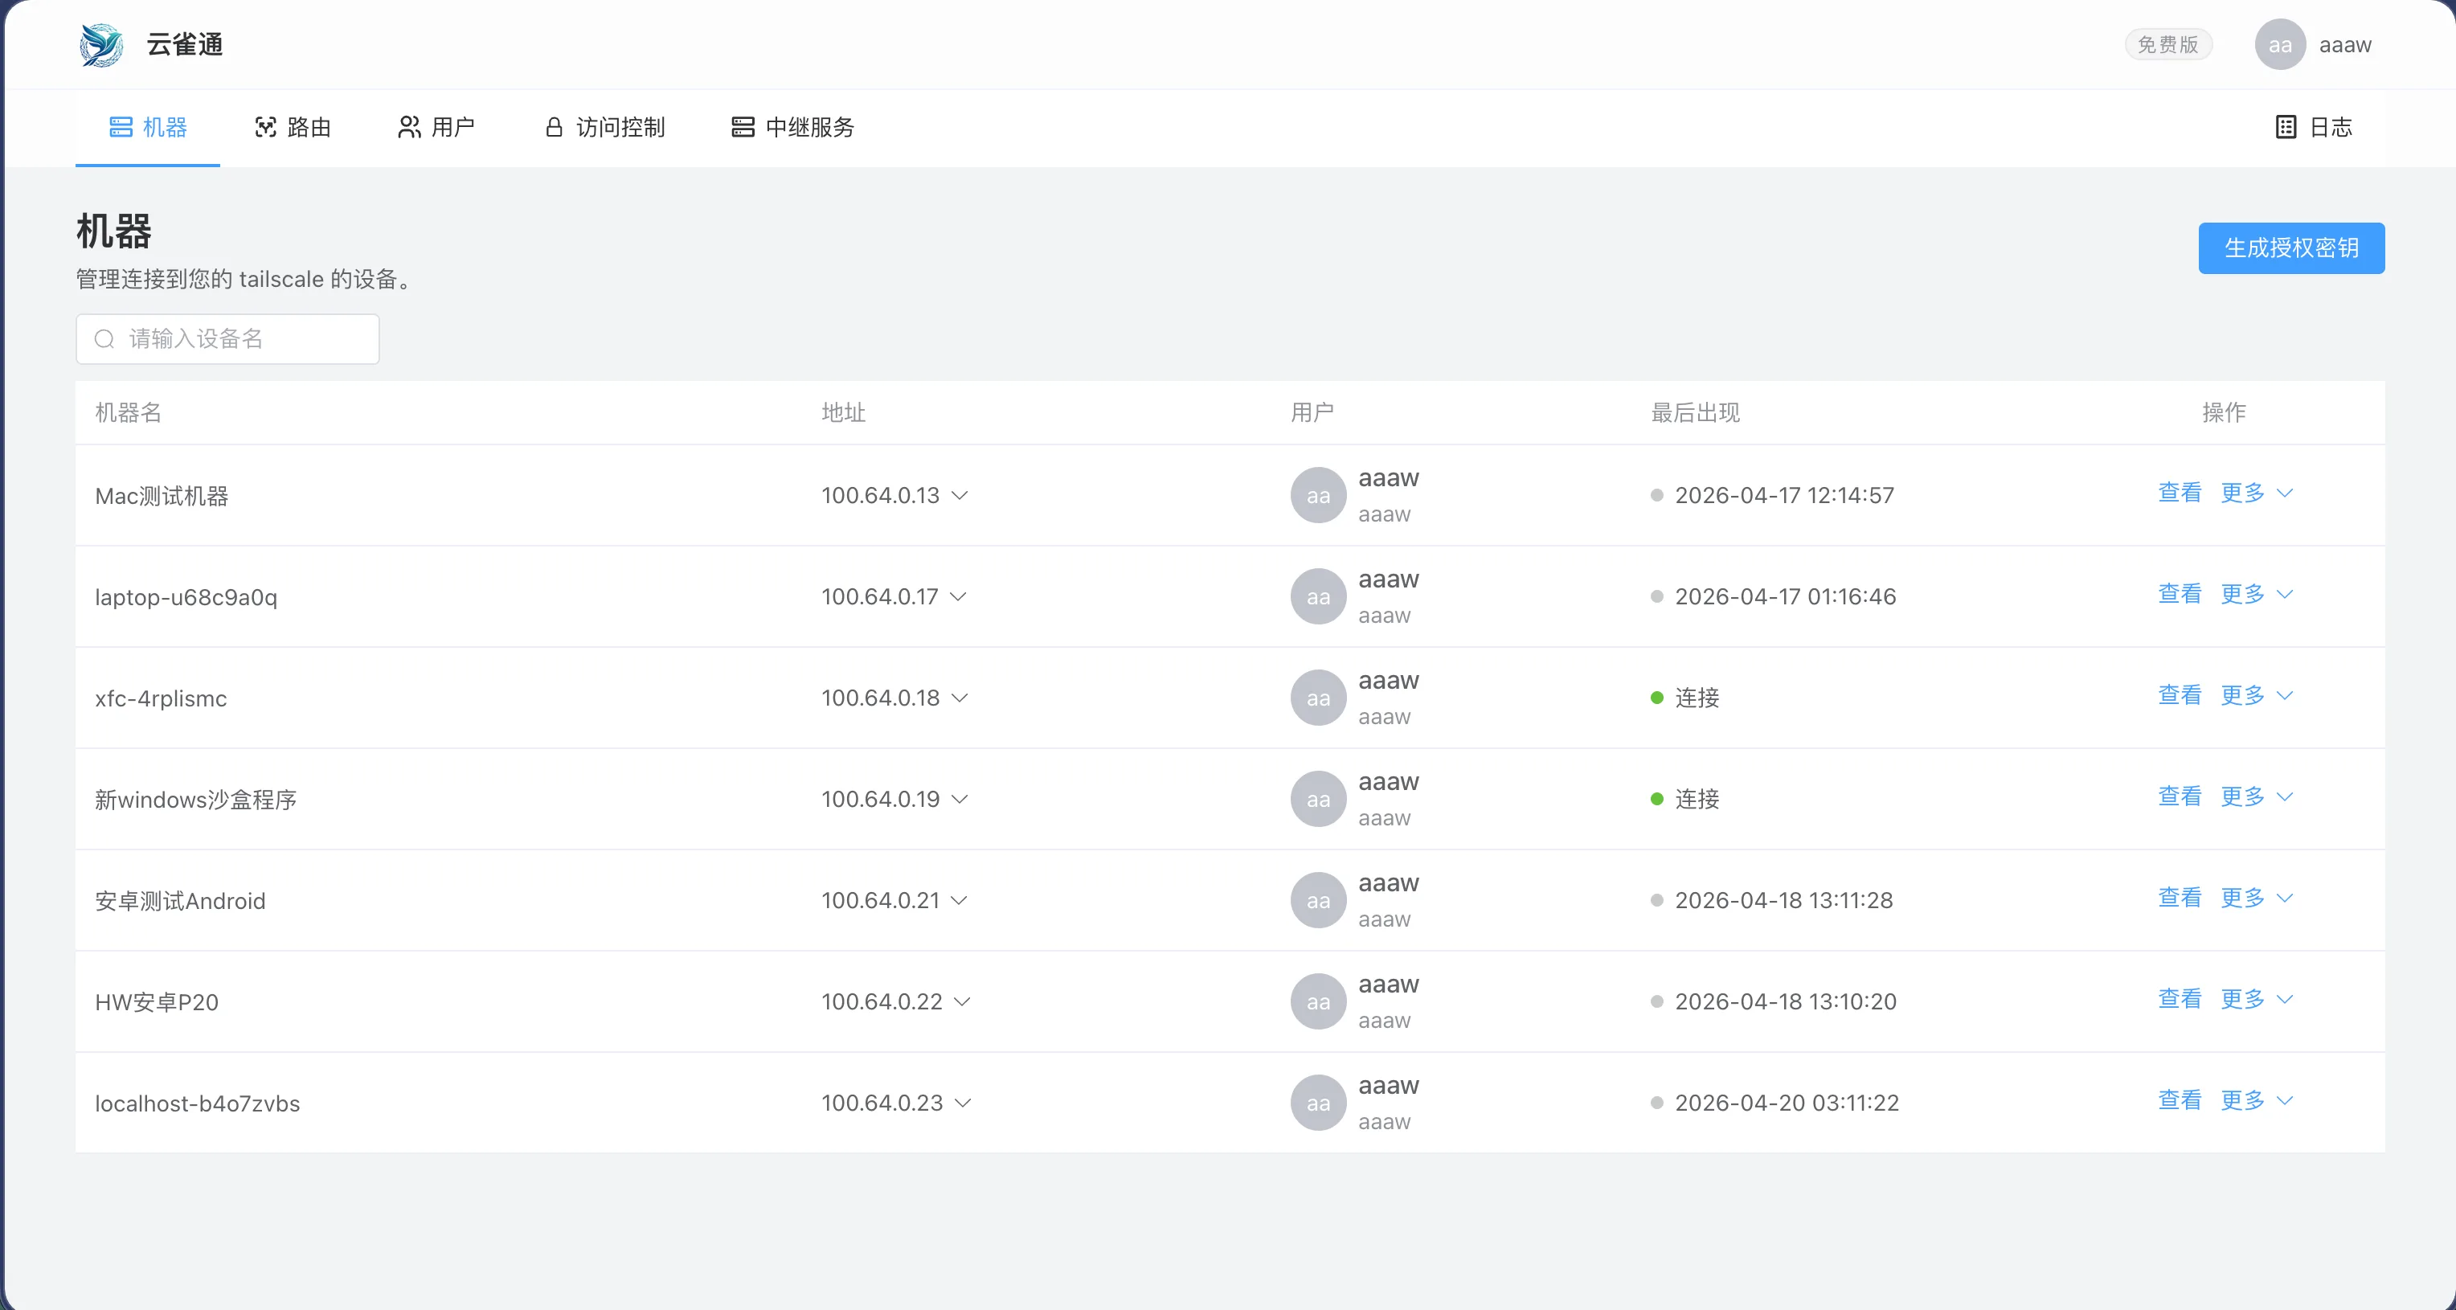2456x1310 pixels.
Task: Click the 日志 (logs) icon
Action: (2286, 127)
